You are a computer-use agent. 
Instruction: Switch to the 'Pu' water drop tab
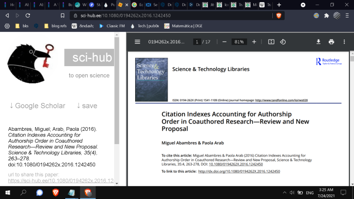(109, 5)
